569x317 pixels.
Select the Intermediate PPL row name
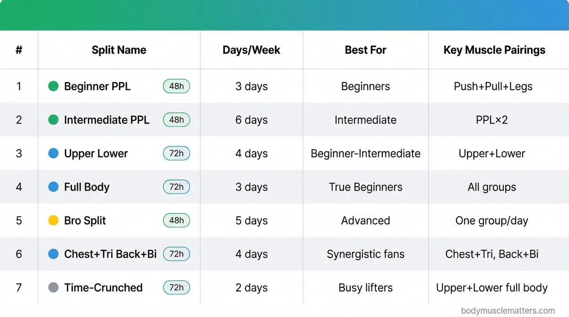[107, 120]
